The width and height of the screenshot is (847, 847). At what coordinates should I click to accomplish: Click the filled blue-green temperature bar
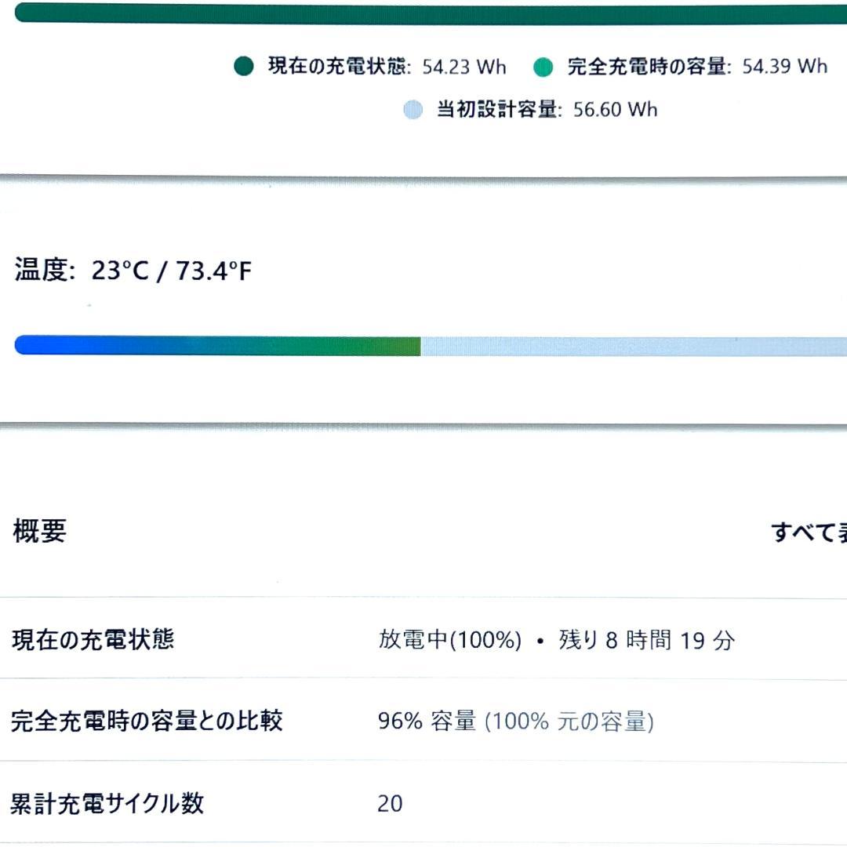[x=218, y=346]
